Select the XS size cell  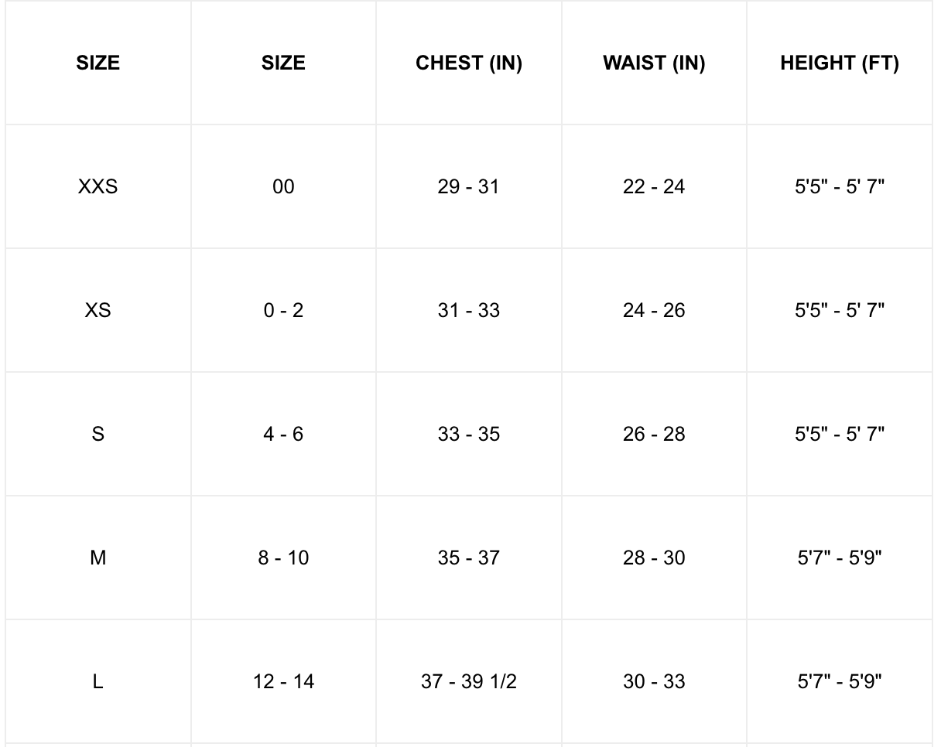[98, 310]
